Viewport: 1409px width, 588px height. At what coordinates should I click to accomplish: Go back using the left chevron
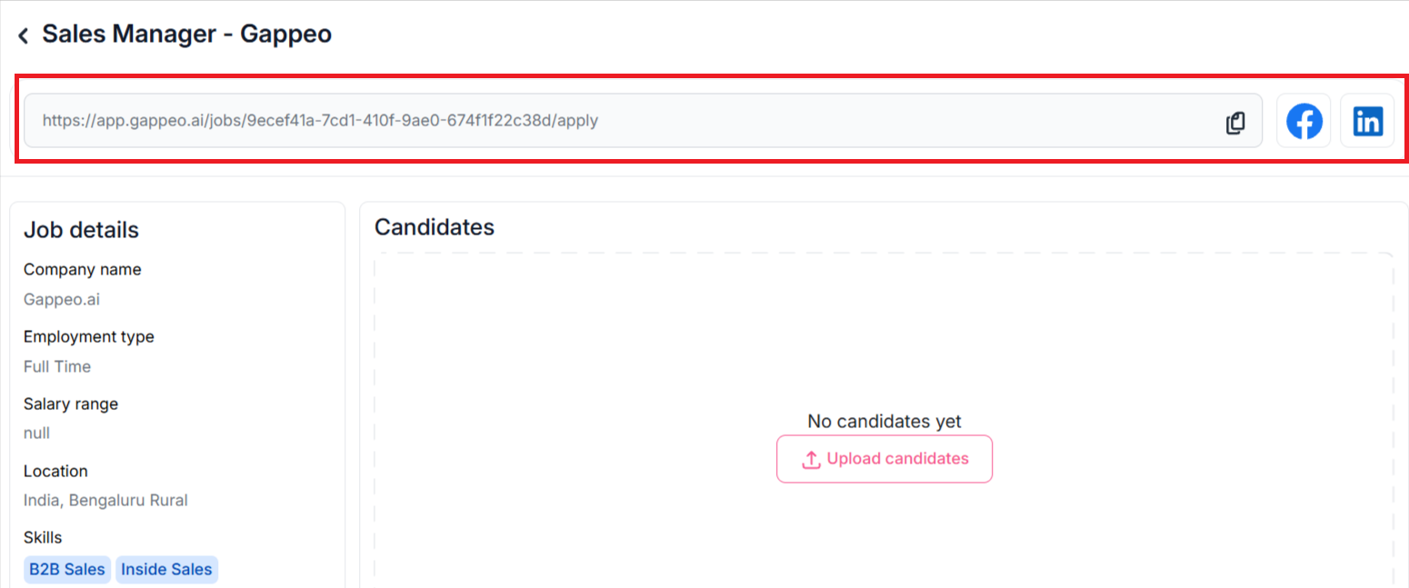tap(24, 35)
